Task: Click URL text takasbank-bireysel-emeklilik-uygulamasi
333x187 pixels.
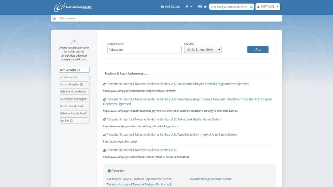Action: [141, 126]
